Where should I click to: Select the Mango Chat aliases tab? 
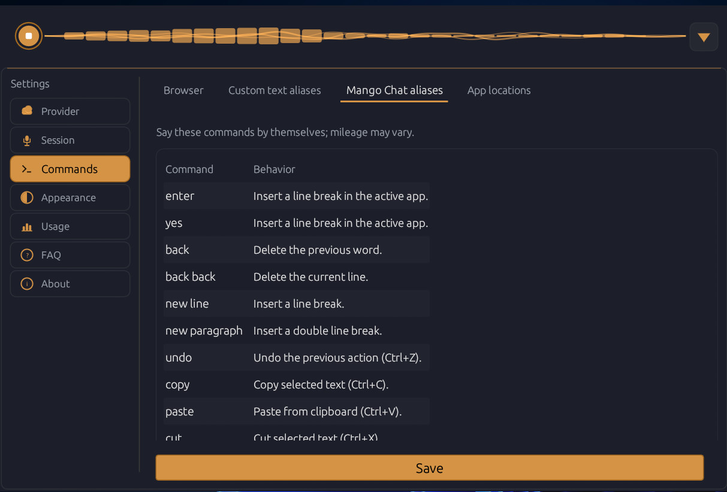click(x=394, y=90)
